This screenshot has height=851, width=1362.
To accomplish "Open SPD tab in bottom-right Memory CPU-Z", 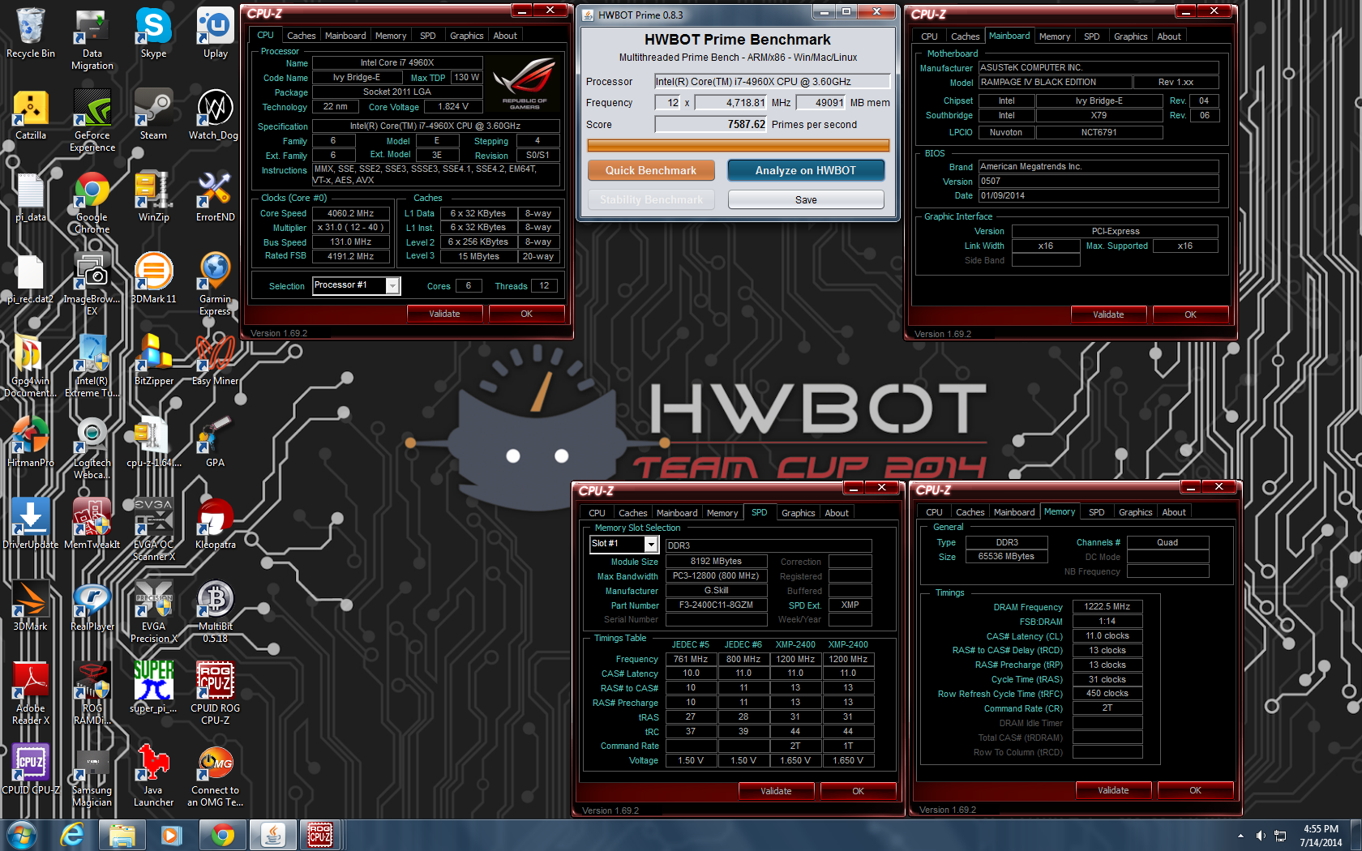I will [1096, 512].
